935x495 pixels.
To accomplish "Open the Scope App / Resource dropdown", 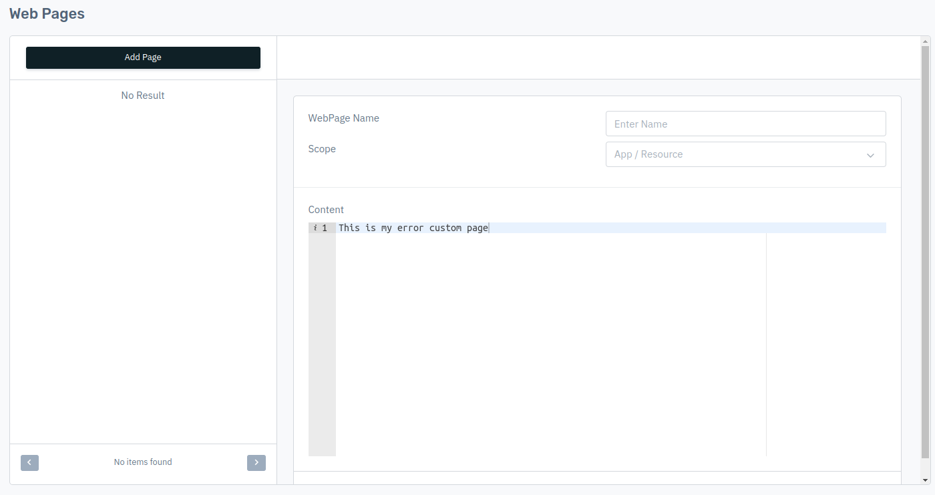I will [735, 154].
